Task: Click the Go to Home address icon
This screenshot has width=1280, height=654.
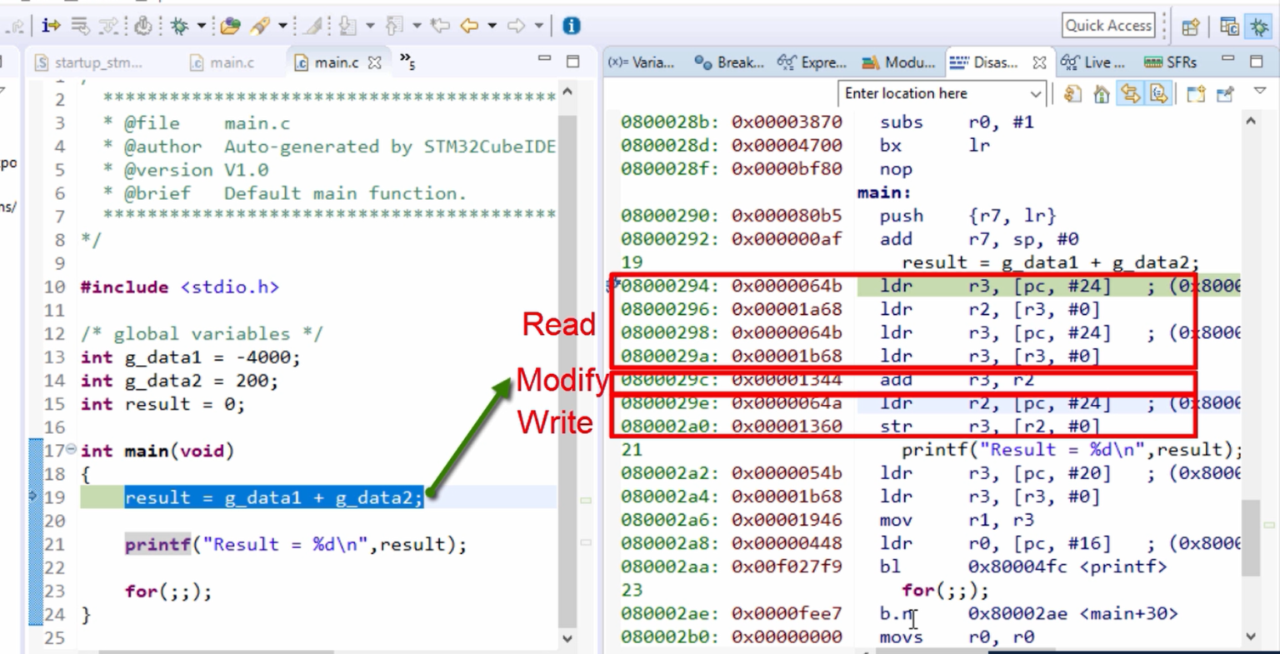Action: pos(1102,94)
